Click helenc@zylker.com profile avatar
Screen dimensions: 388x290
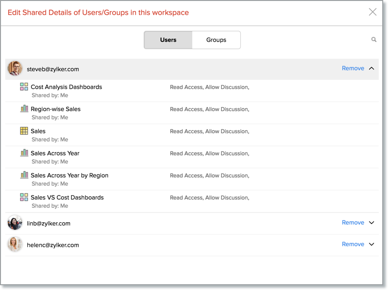point(15,244)
